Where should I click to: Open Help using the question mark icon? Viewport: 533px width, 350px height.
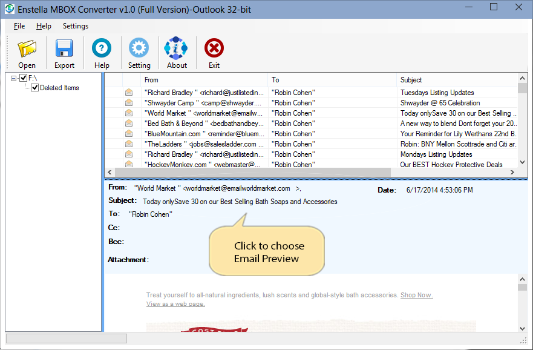tap(102, 48)
